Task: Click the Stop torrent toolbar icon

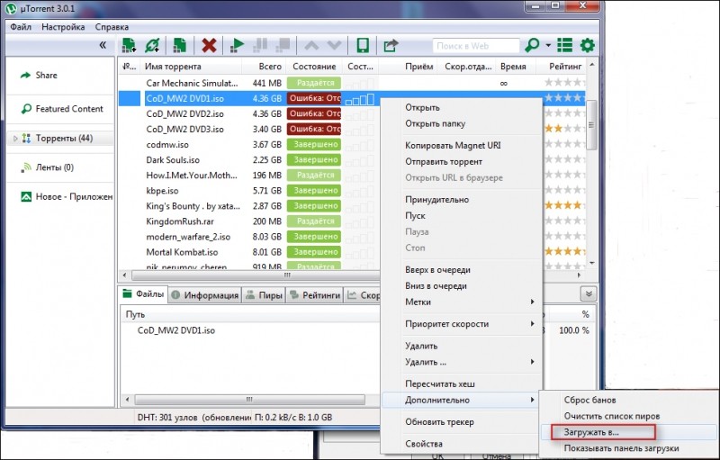Action: [x=283, y=45]
